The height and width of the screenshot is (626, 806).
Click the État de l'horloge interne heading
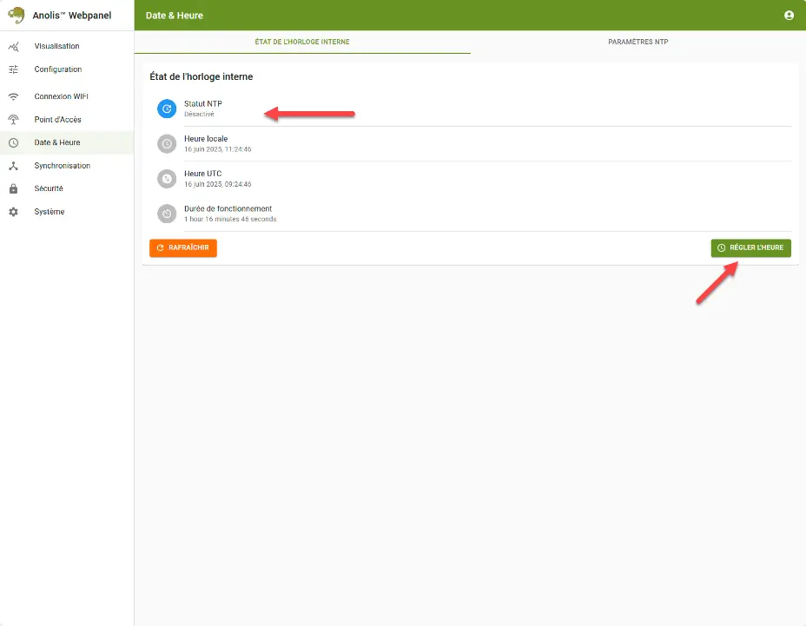(x=201, y=76)
